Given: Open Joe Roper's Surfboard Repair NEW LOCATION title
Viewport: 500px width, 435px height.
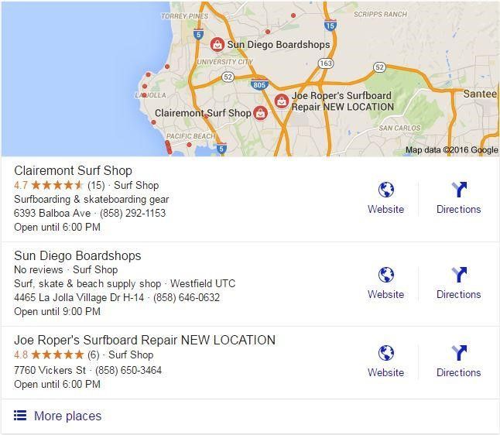Looking at the screenshot, I should 145,340.
